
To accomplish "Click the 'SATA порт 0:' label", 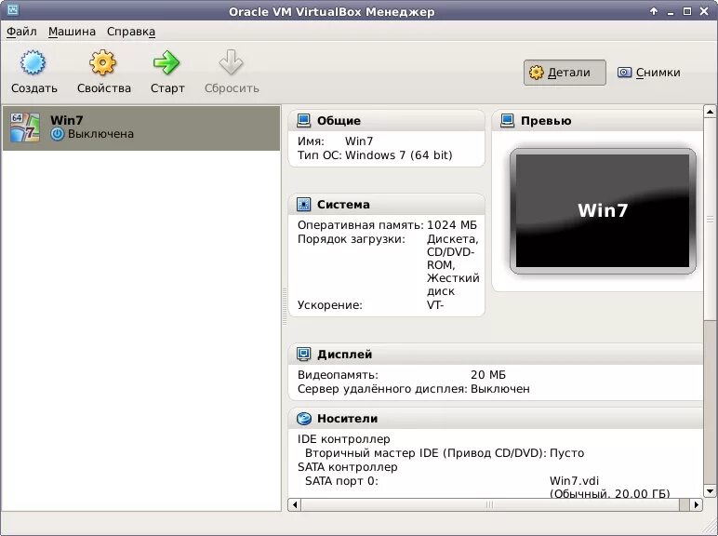I will [x=341, y=481].
